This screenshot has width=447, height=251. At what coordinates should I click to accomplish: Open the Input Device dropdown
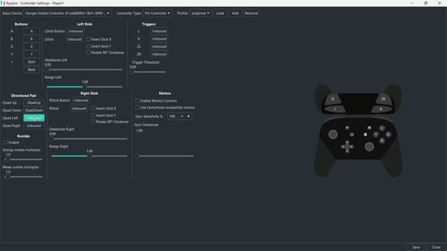click(x=68, y=13)
